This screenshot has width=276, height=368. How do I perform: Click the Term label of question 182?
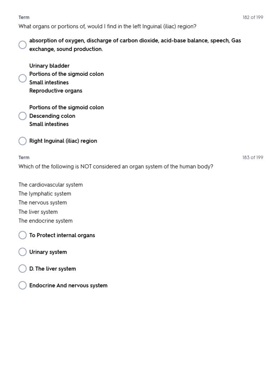24,17
